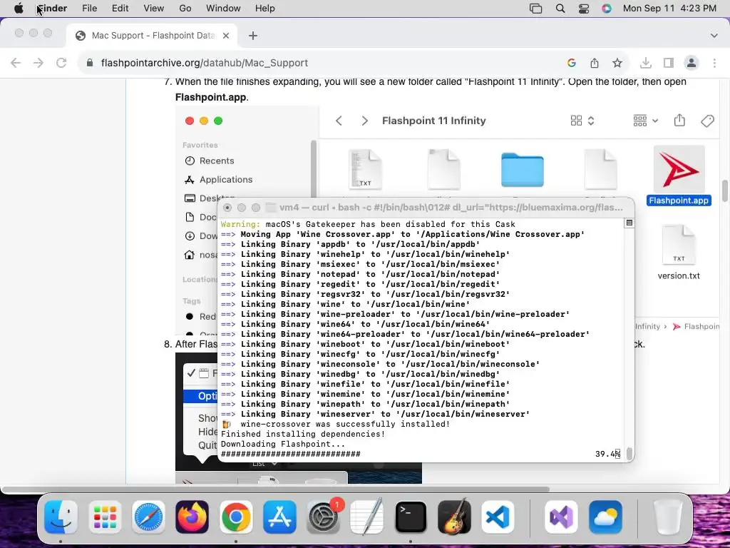Open the Apple menu

[x=19, y=9]
